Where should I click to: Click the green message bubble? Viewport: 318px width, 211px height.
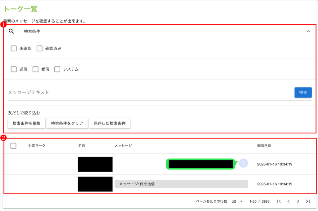click(x=200, y=164)
